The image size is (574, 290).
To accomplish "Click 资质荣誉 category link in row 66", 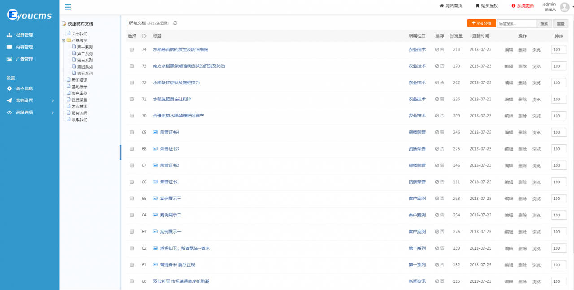I will coord(417,182).
